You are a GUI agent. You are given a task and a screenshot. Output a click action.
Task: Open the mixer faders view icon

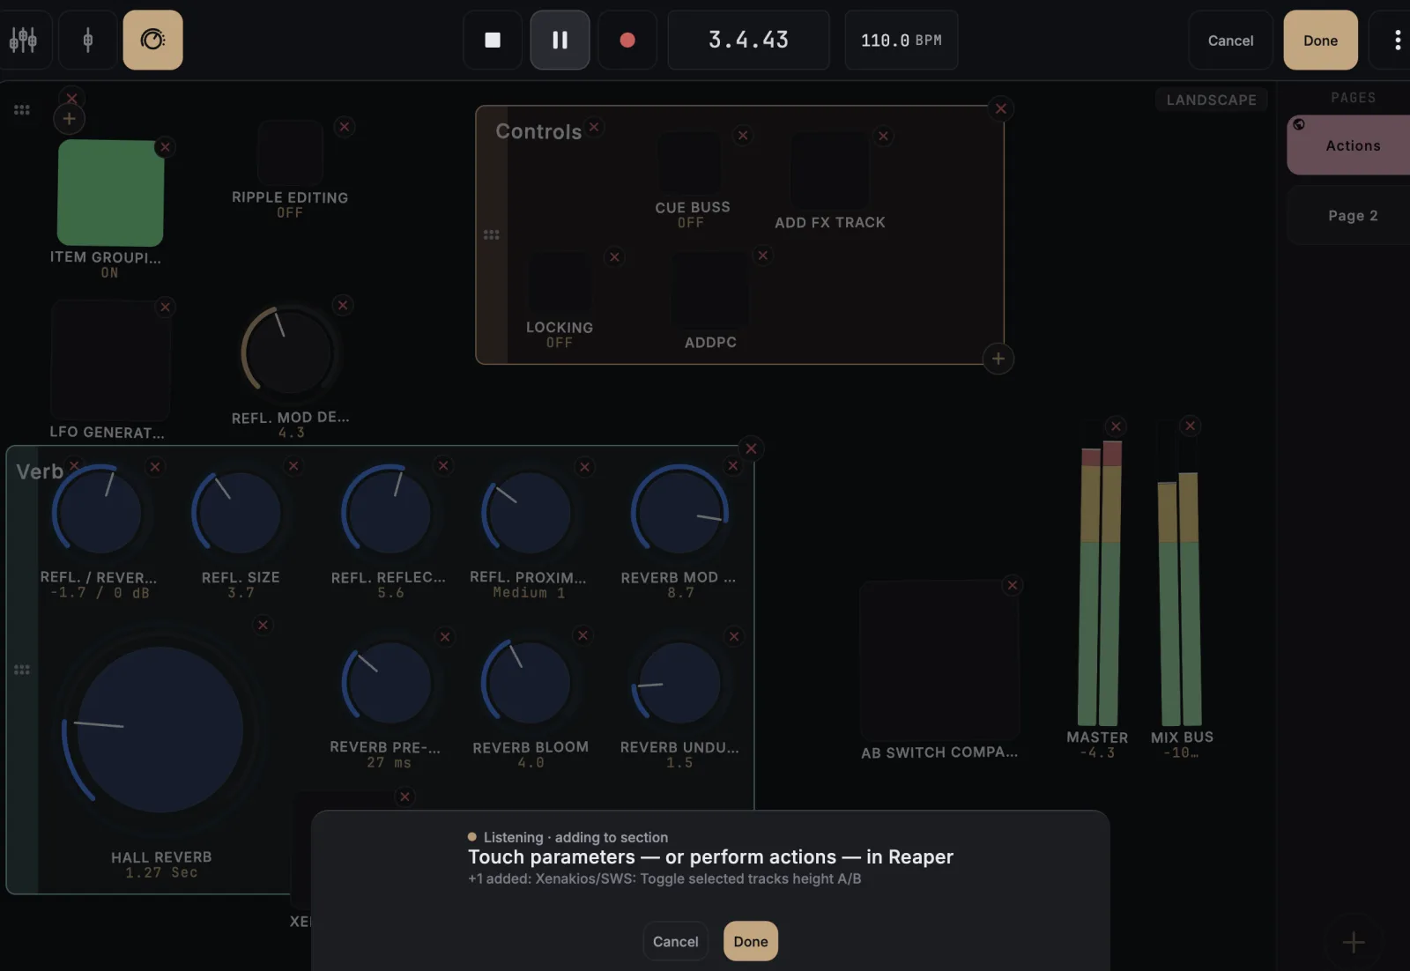[x=23, y=40]
